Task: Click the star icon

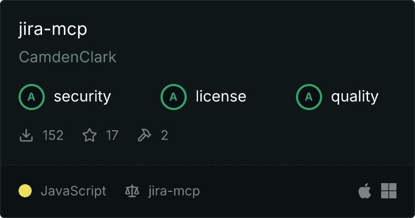Action: pos(90,135)
